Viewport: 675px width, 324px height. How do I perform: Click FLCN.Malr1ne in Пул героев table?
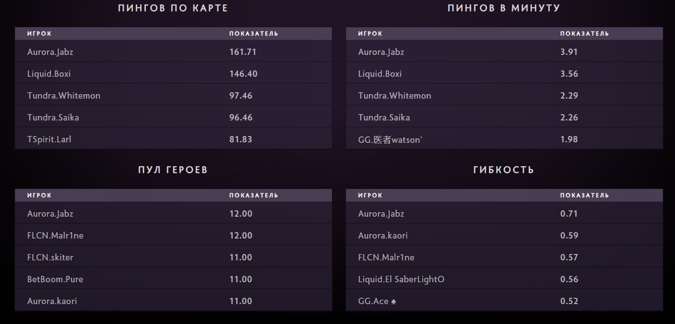click(55, 236)
